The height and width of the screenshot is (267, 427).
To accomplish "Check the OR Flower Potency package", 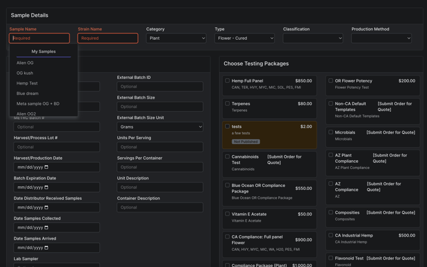I will click(x=331, y=80).
